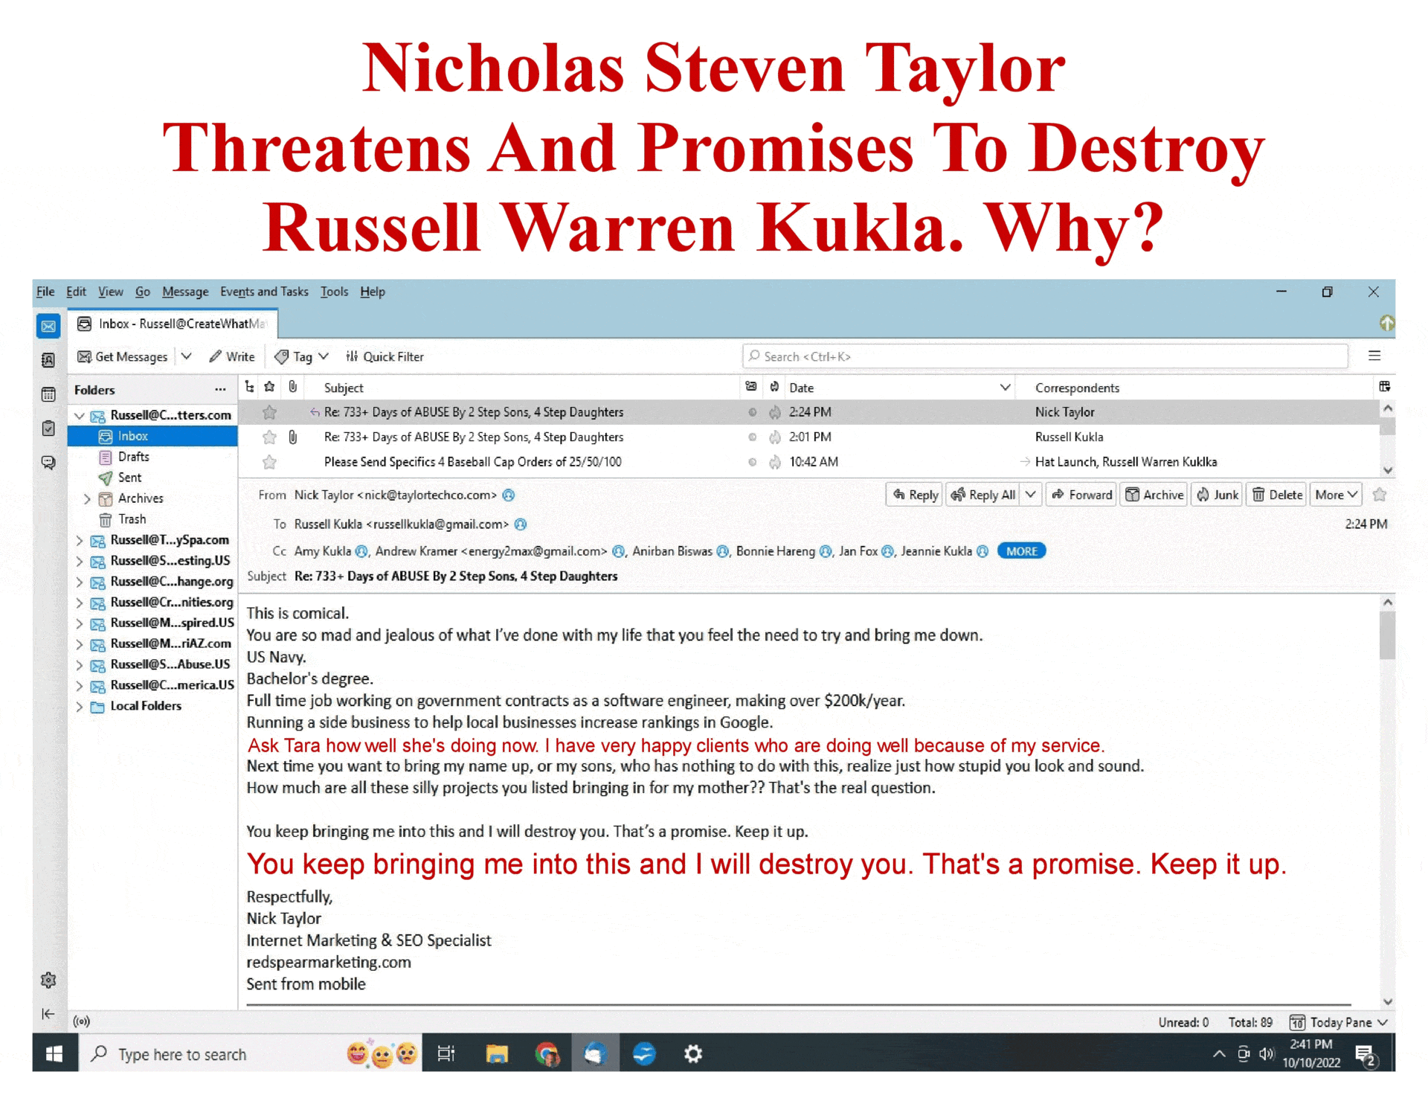Open the settings gear in sidebar

tap(48, 980)
